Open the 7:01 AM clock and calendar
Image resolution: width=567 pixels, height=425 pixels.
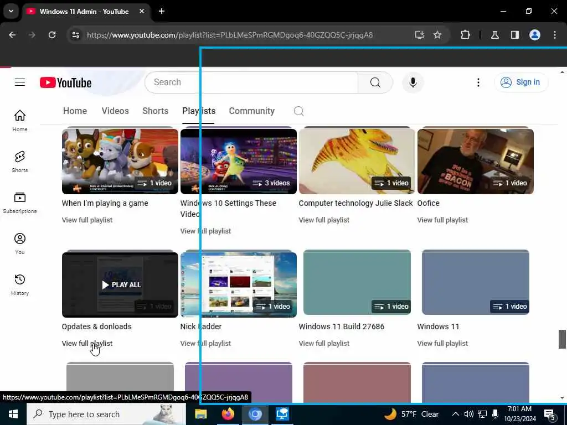pyautogui.click(x=520, y=414)
